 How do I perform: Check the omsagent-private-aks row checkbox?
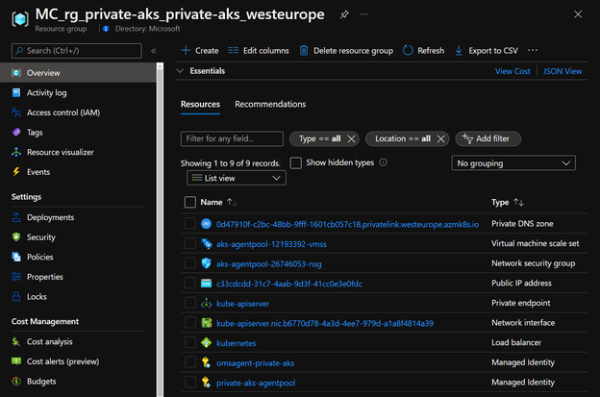coord(190,362)
